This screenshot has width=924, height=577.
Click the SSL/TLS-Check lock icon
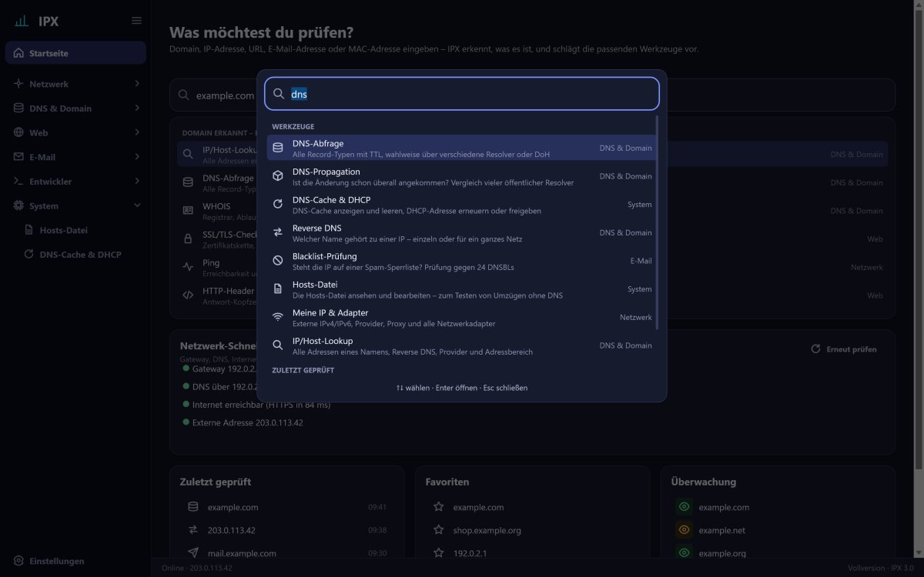coord(188,238)
